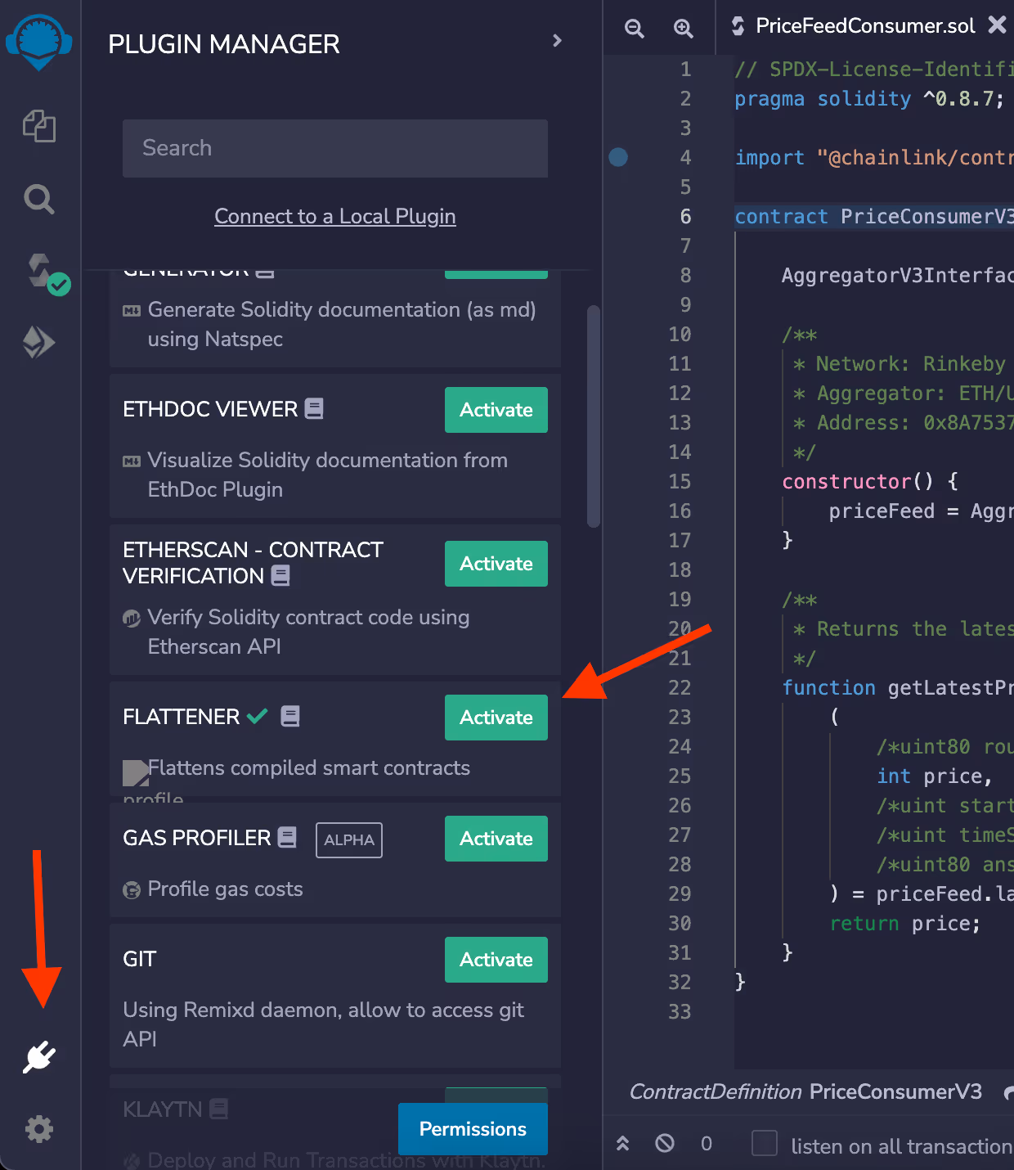Click the Solidity file icon in tab

pyautogui.click(x=738, y=26)
